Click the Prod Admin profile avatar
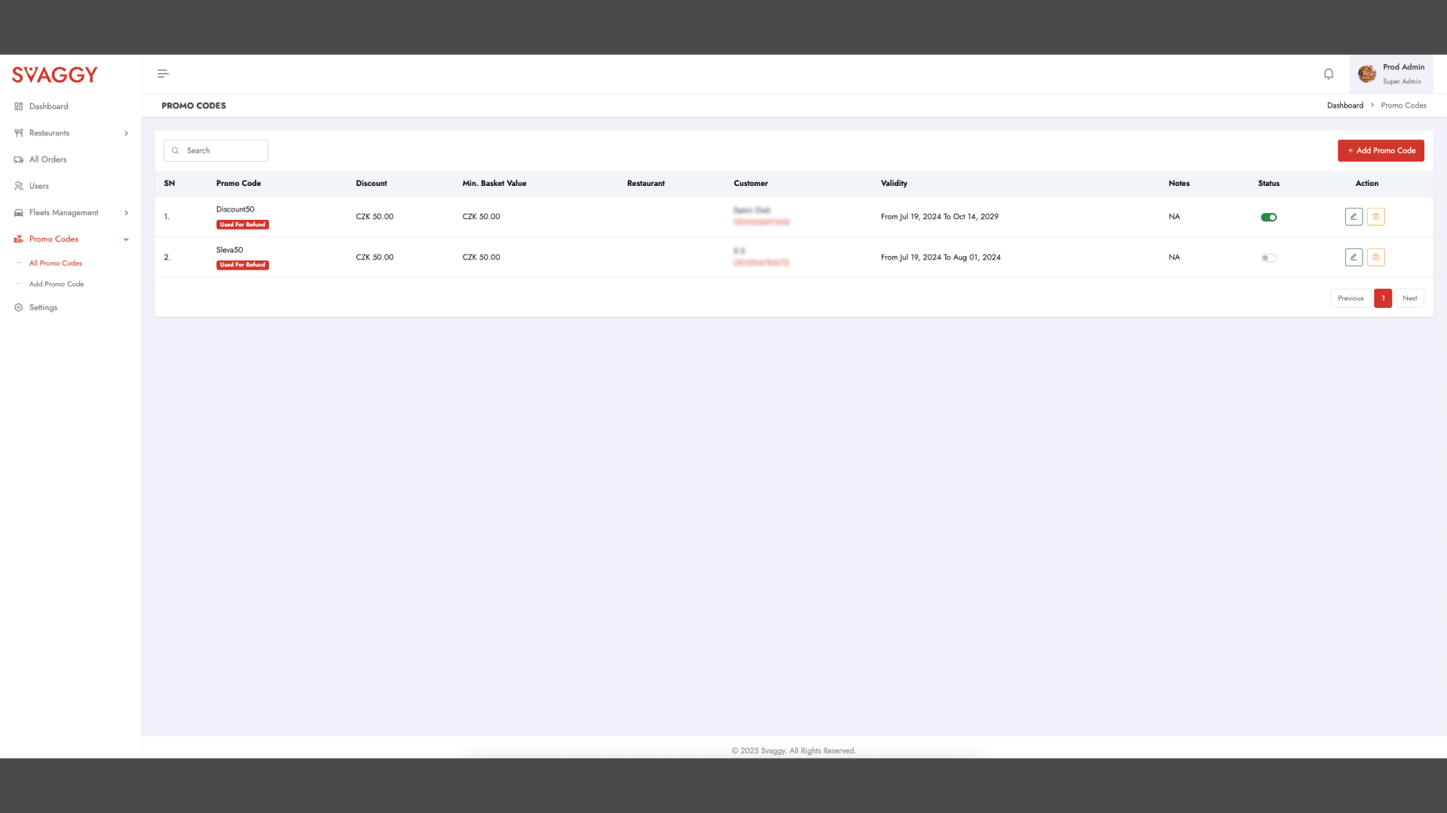This screenshot has height=813, width=1447. pos(1367,74)
